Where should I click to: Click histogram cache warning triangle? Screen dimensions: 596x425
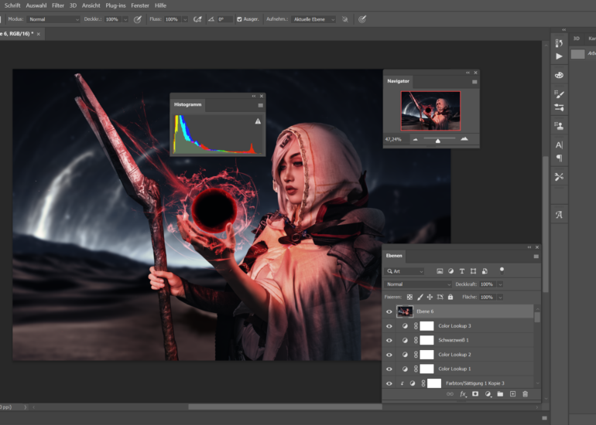click(x=258, y=121)
